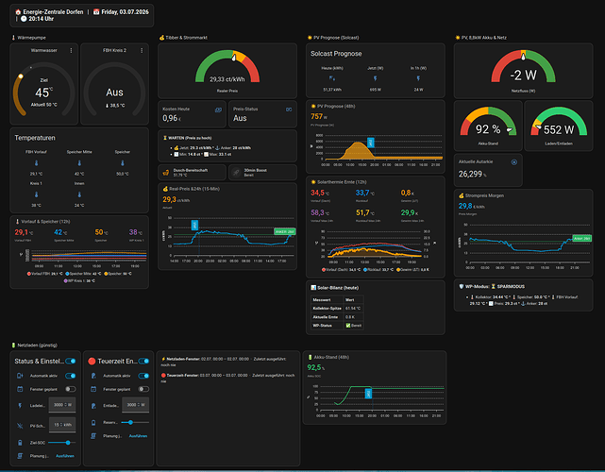Click the Vorlauf FBH 29,1 °C graph value
Image resolution: width=605 pixels, height=472 pixels.
click(24, 232)
